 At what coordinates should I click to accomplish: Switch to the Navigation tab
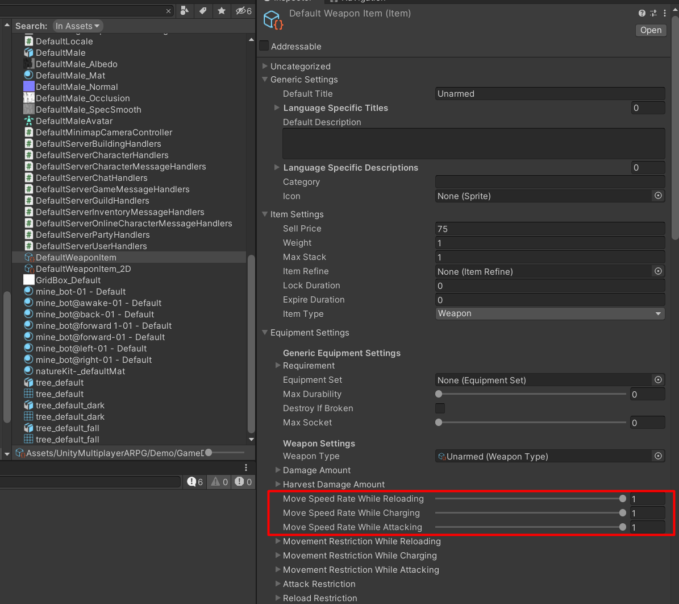point(364,2)
